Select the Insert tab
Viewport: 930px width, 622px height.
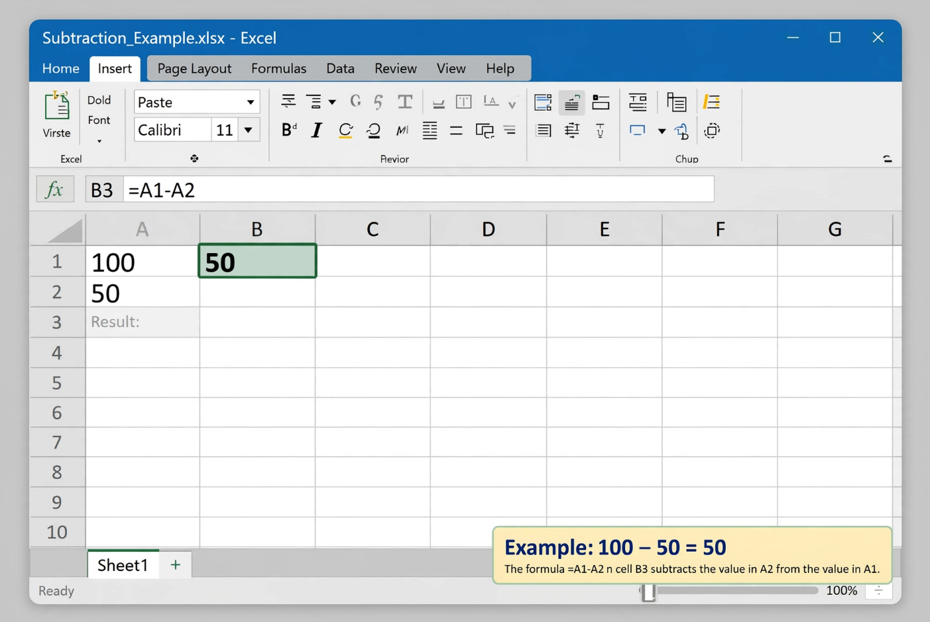(115, 68)
